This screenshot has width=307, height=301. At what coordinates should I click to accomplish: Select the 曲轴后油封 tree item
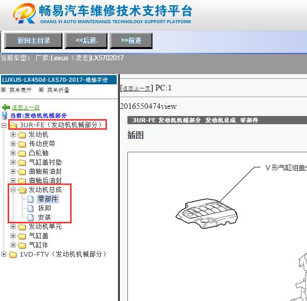45,180
